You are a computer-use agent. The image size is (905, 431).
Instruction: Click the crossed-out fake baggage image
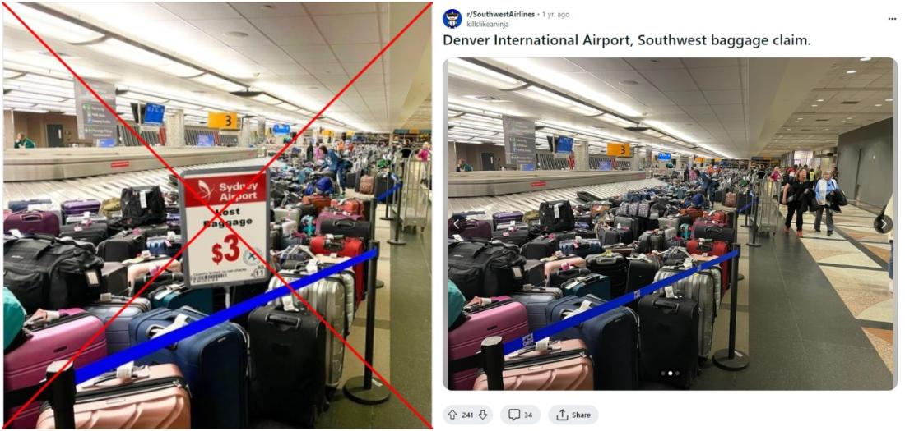coord(217,215)
